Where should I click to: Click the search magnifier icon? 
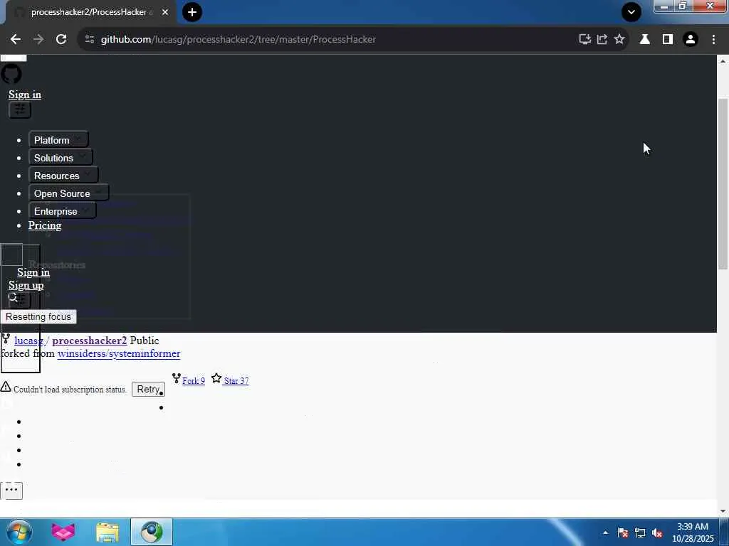pos(13,298)
